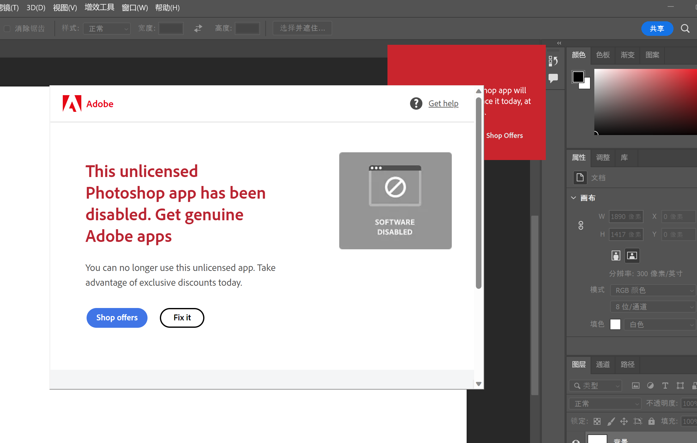Toggle the 消除锯齿 anti-alias checkbox

point(7,29)
